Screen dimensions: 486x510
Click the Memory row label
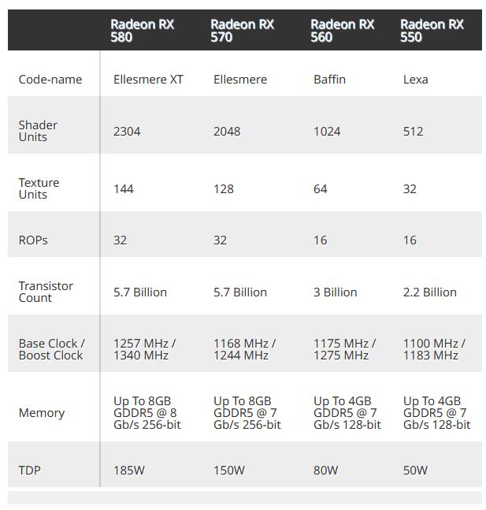coord(41,413)
